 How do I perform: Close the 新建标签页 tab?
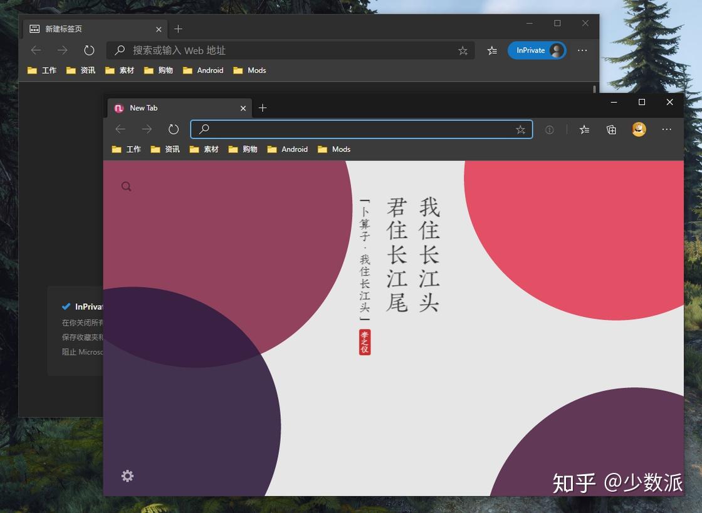159,29
